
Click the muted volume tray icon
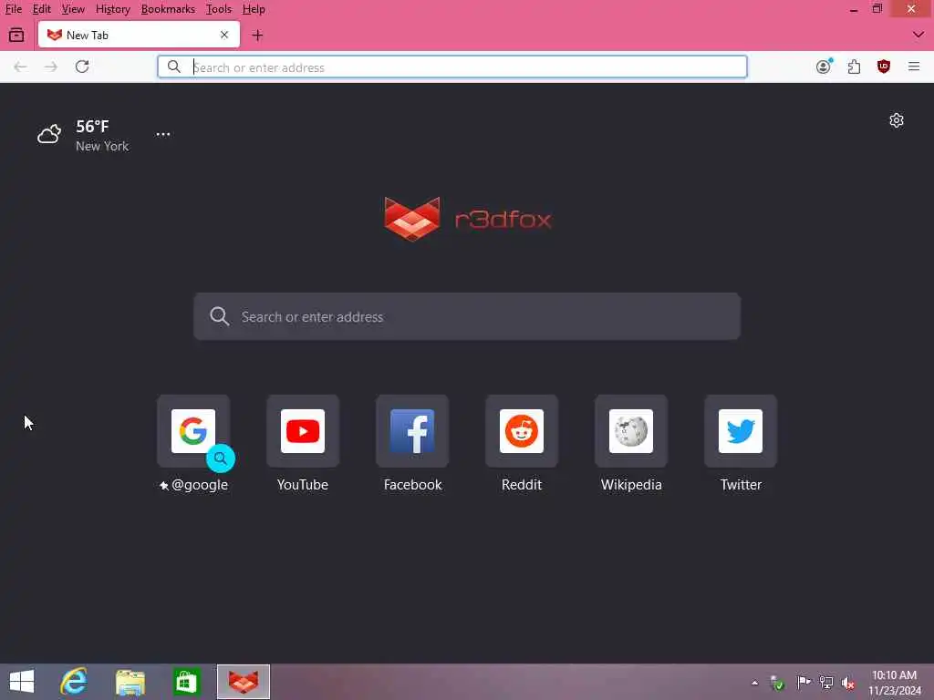point(847,683)
